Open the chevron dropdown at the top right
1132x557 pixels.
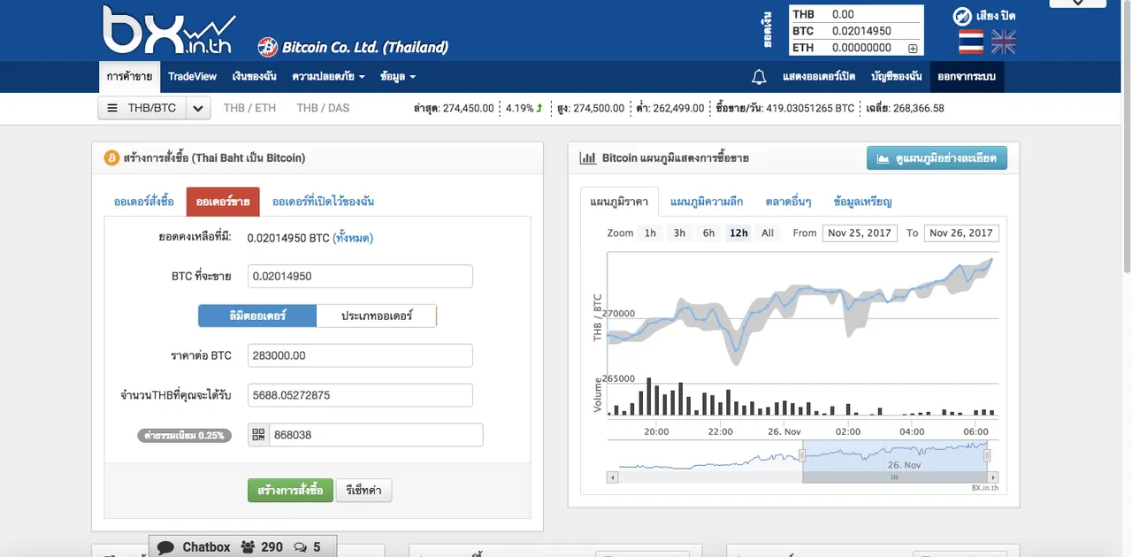click(x=1077, y=4)
